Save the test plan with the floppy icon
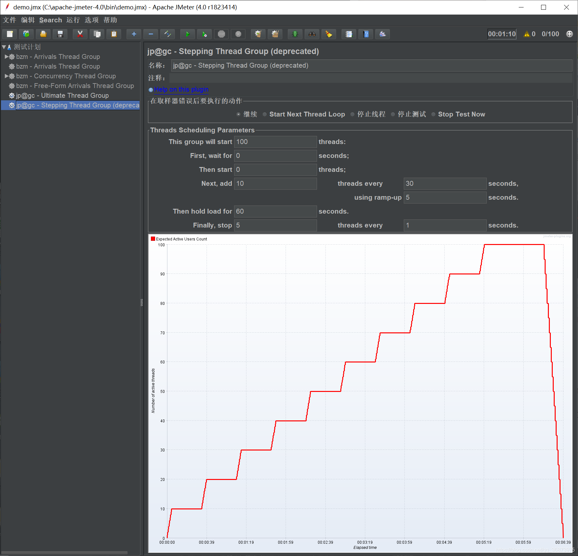Image resolution: width=578 pixels, height=556 pixels. [60, 34]
